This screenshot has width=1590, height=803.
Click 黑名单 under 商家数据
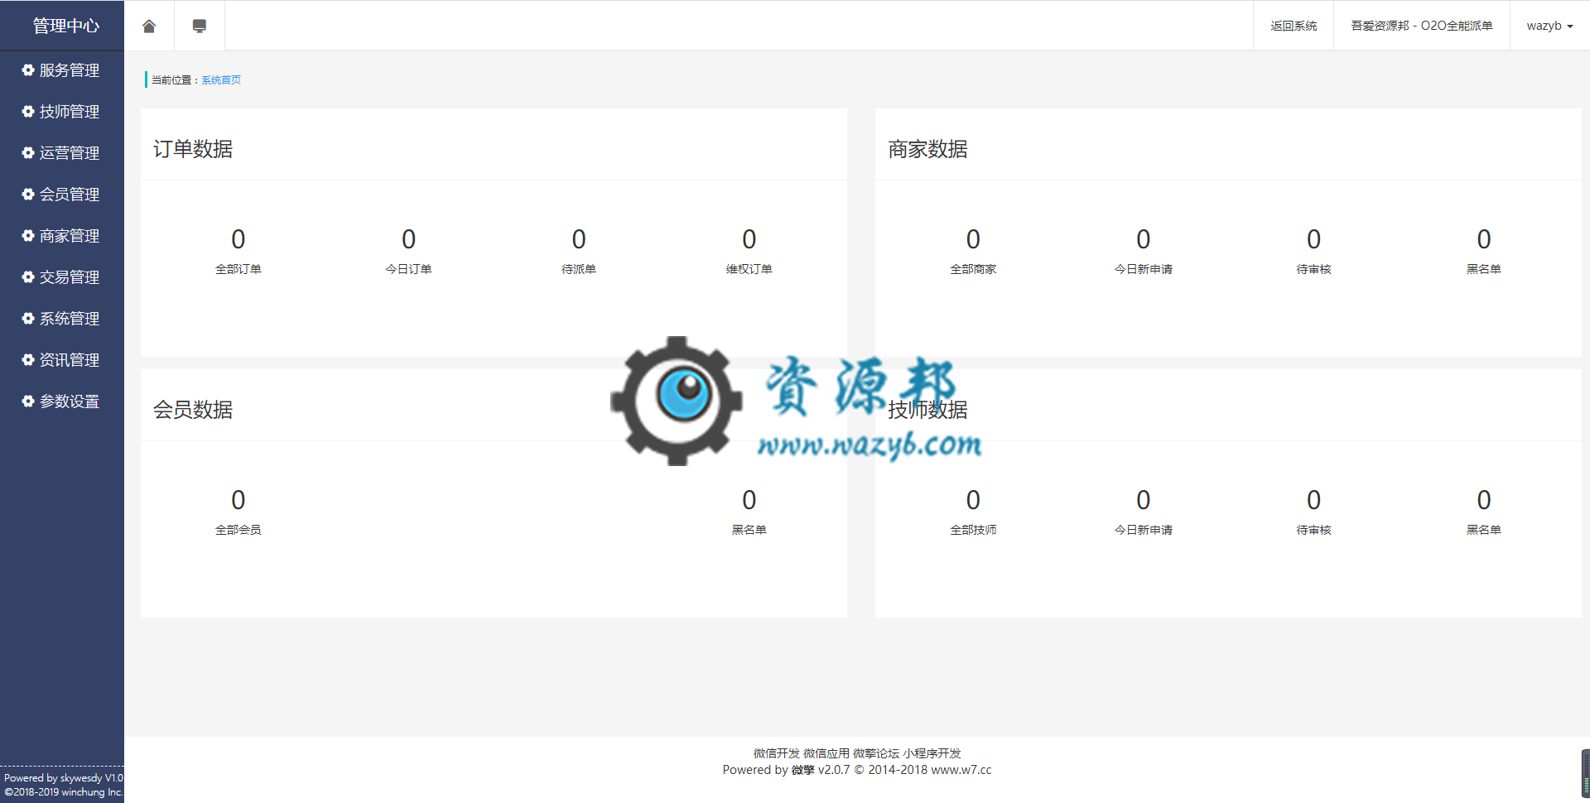pyautogui.click(x=1484, y=269)
